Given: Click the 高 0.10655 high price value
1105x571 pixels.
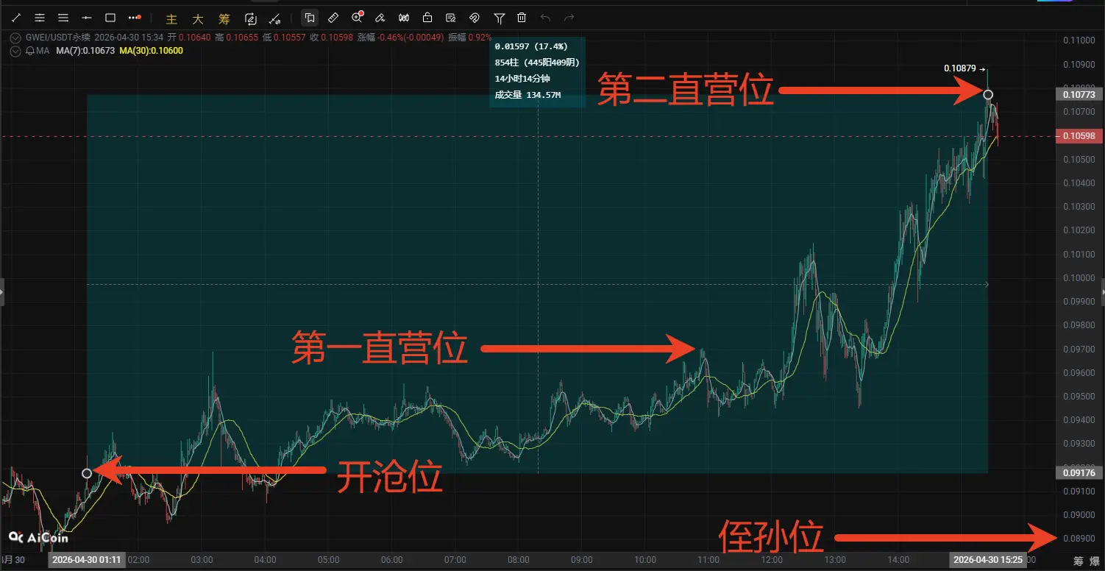Looking at the screenshot, I should (235, 38).
